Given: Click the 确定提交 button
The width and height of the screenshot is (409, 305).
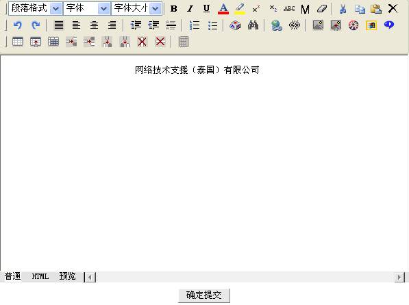Looking at the screenshot, I should click(204, 295).
